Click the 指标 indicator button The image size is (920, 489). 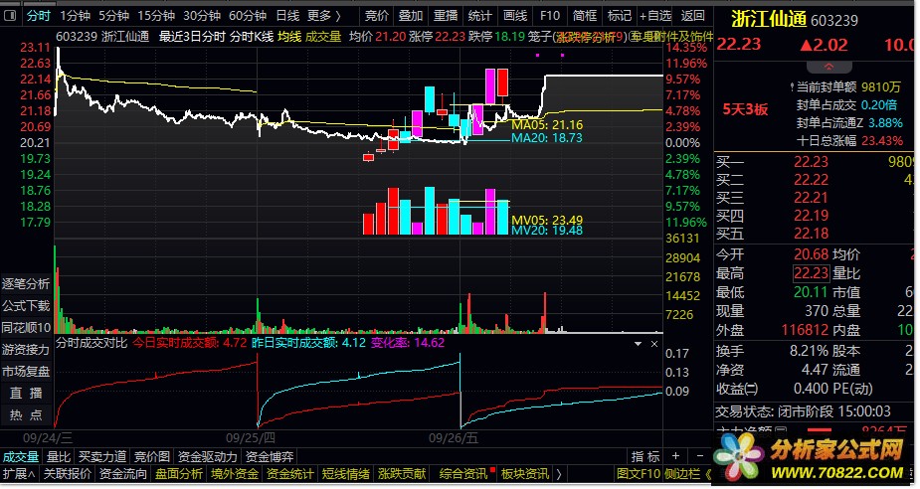(646, 456)
